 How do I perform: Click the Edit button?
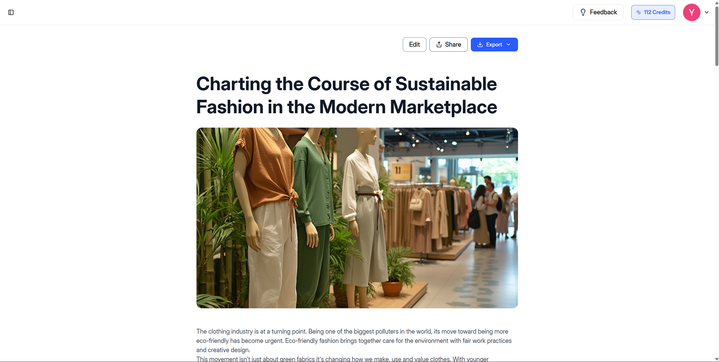[414, 44]
